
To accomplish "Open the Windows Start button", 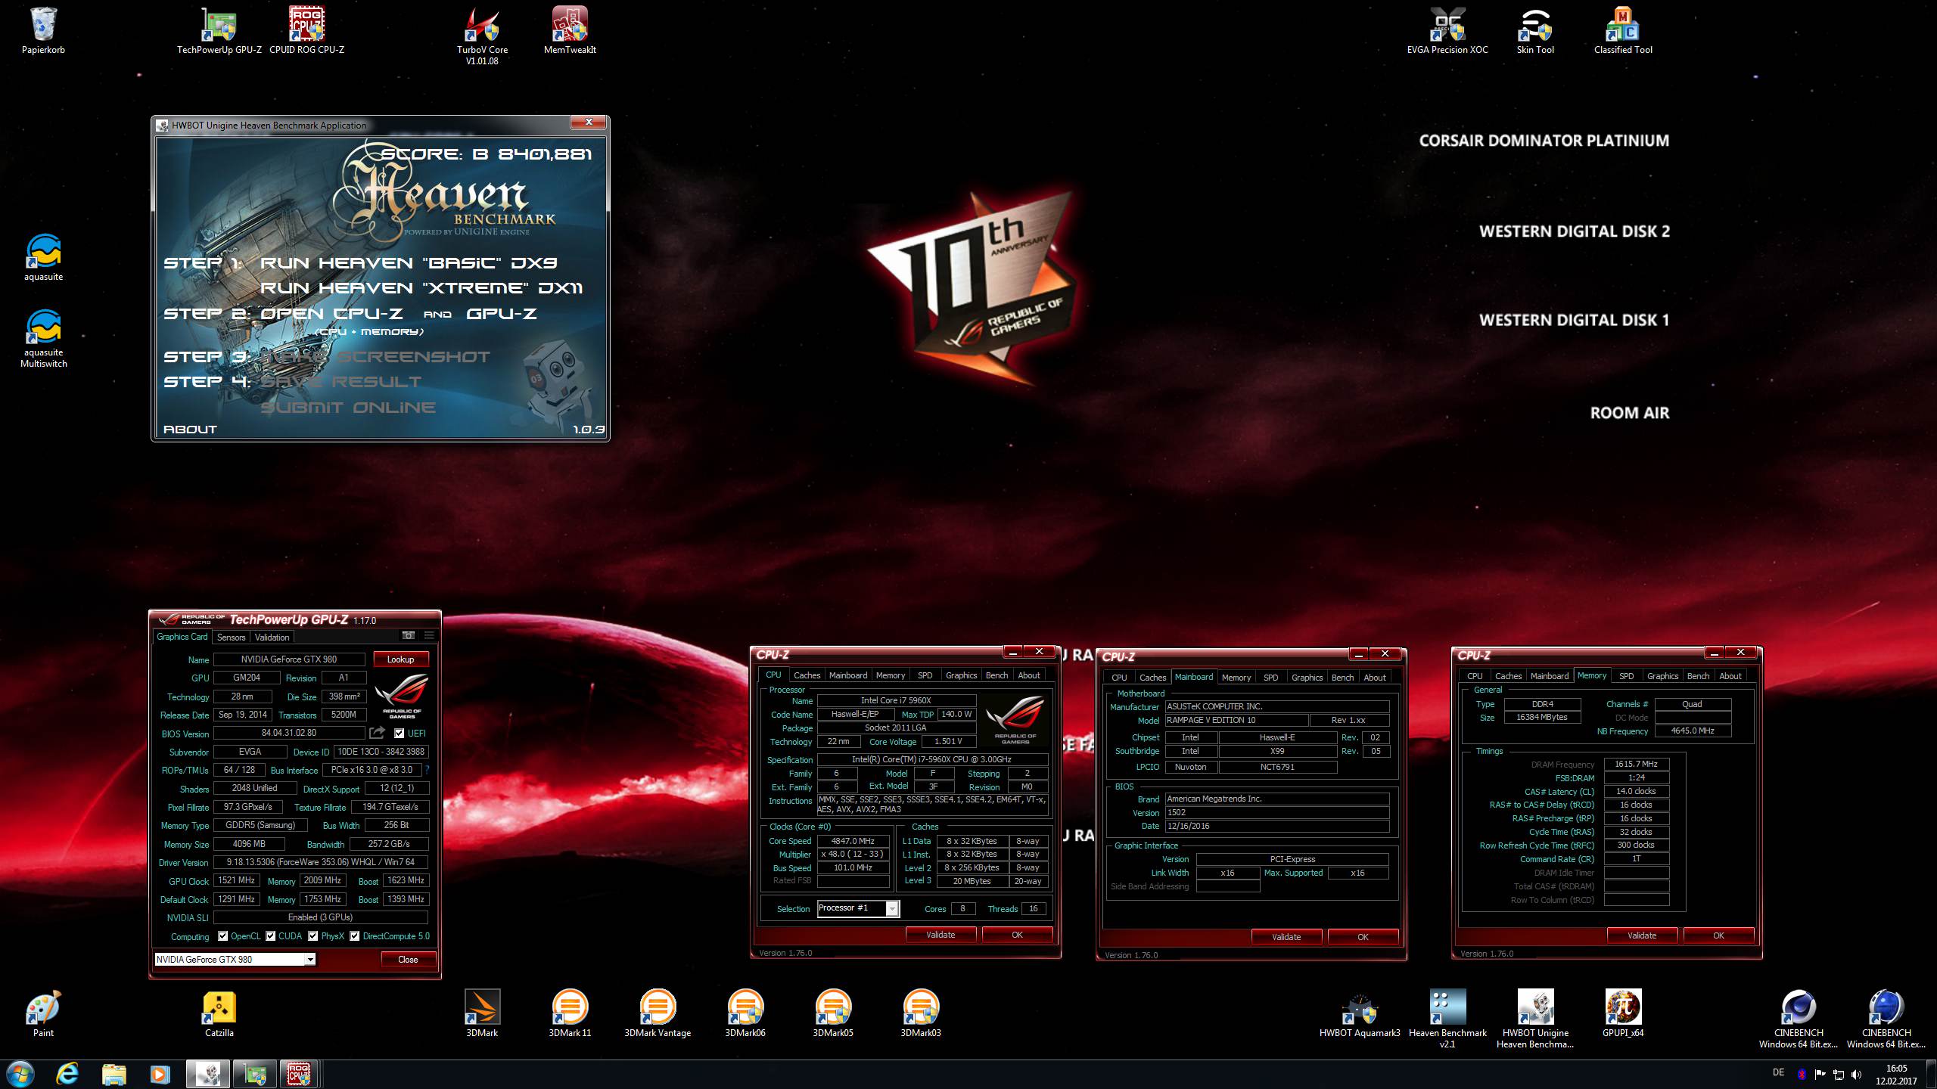I will click(x=20, y=1075).
